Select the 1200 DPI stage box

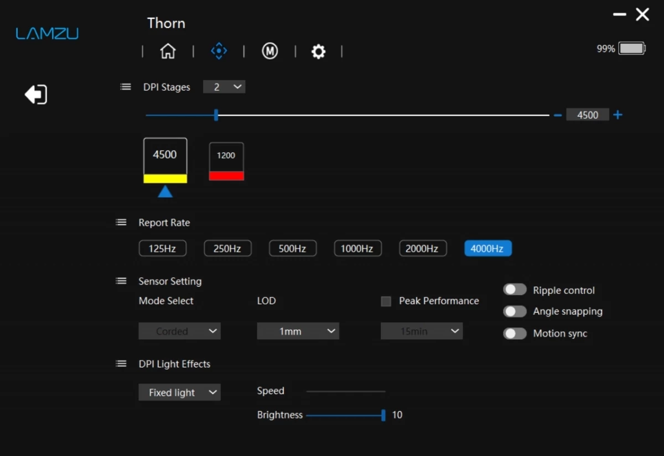(x=226, y=161)
